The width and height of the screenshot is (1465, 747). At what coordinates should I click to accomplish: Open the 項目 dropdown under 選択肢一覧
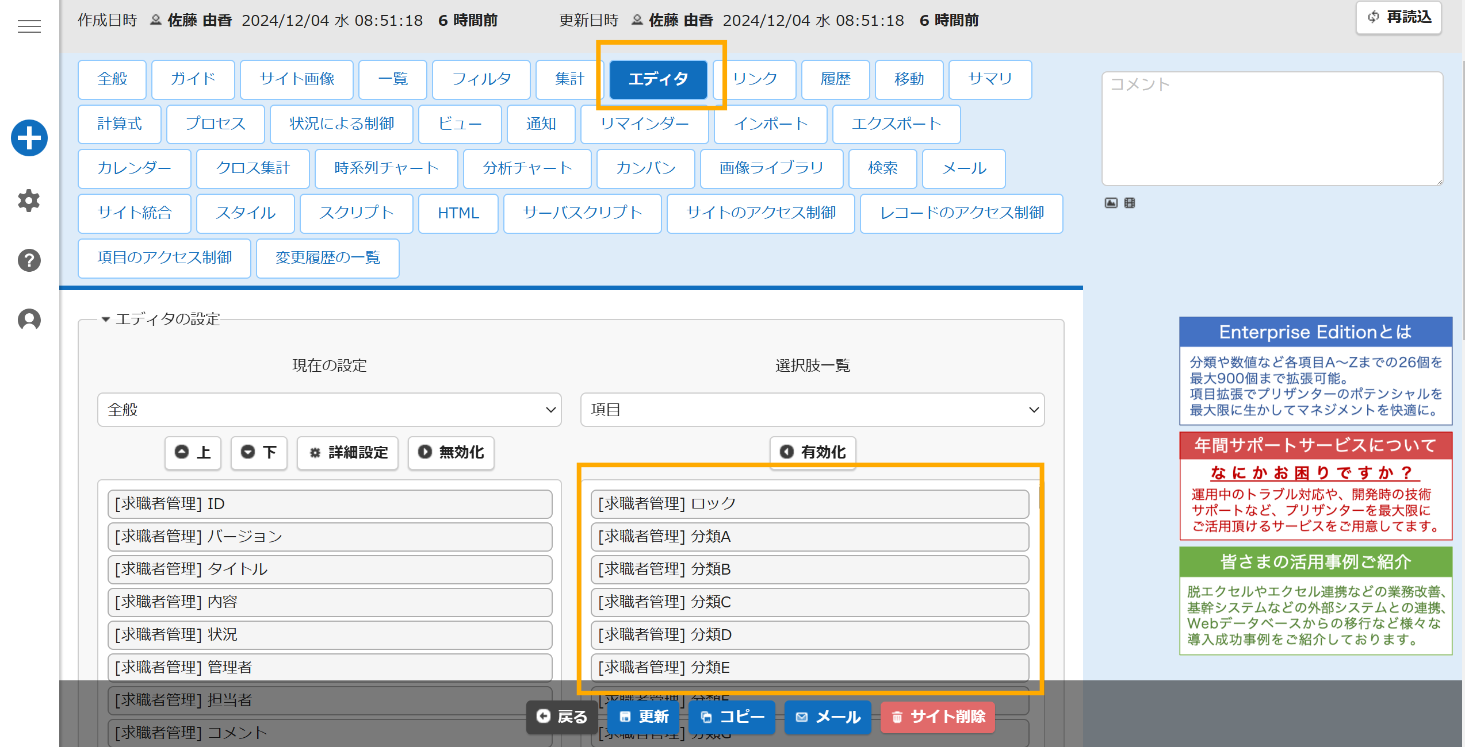click(812, 410)
